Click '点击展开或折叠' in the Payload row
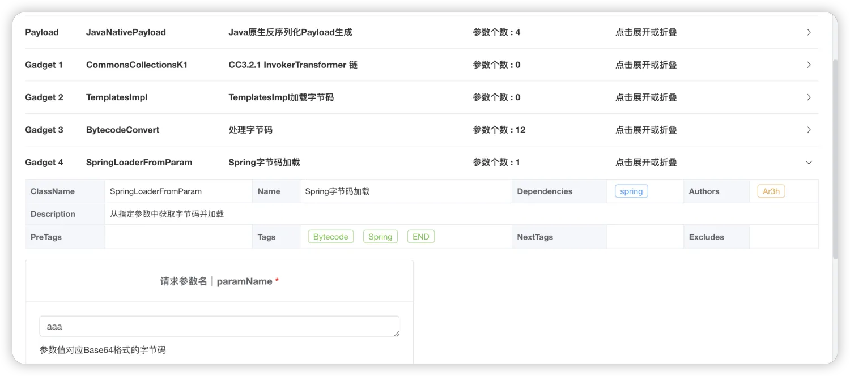Viewport: 850px width, 376px height. [x=646, y=32]
